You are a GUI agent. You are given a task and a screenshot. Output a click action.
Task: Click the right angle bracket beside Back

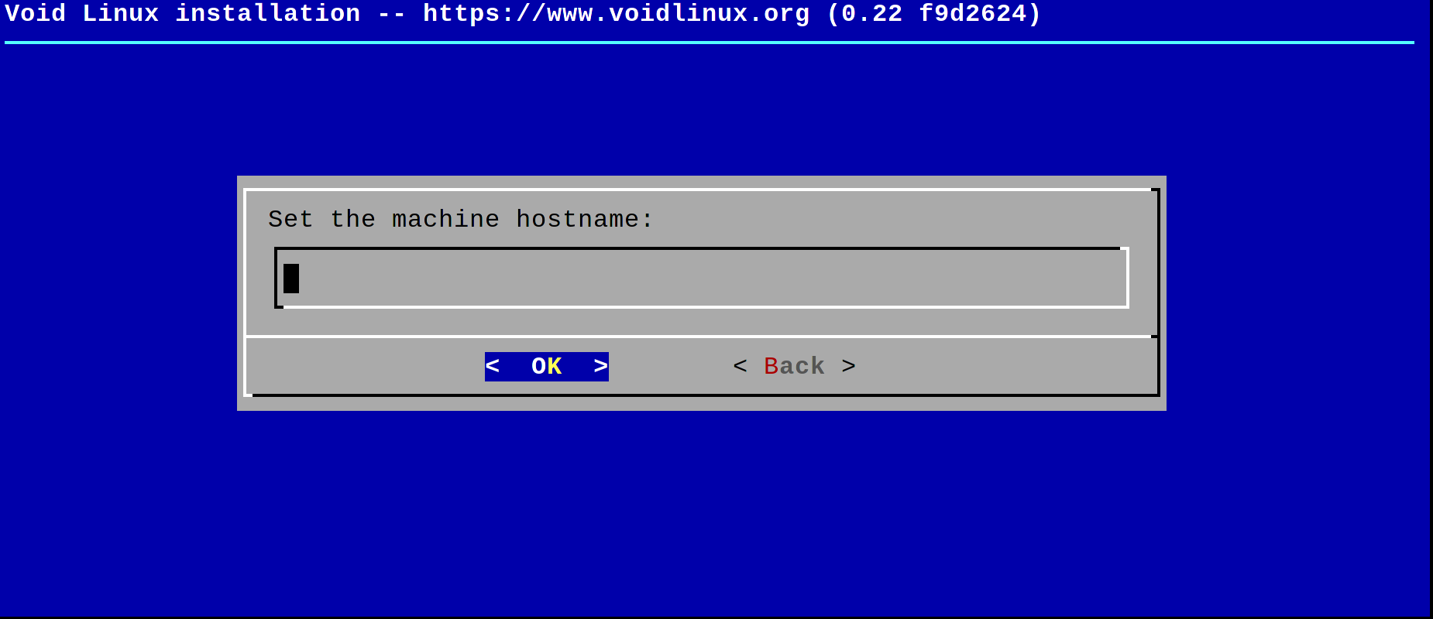[x=849, y=366]
